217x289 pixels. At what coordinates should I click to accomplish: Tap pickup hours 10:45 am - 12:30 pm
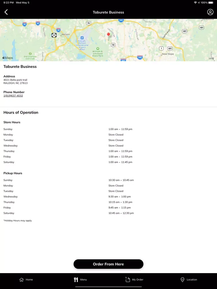(121, 213)
